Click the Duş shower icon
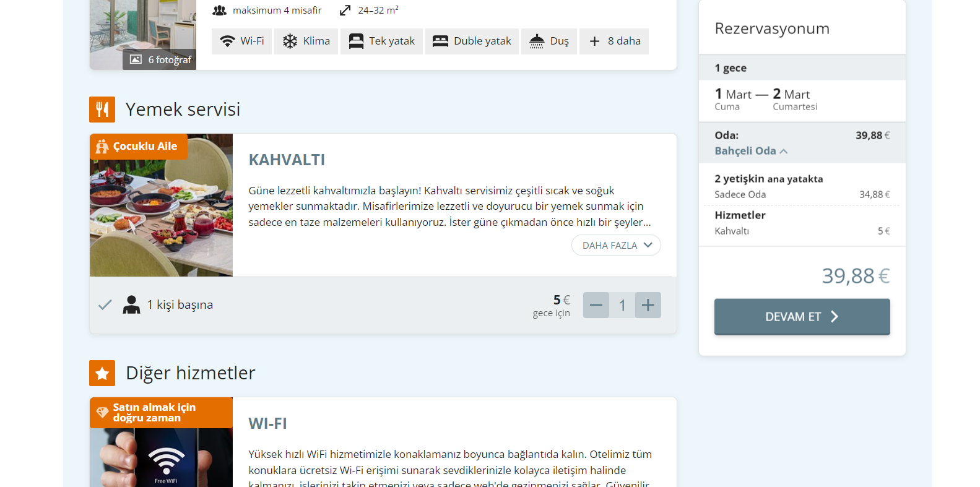 (537, 41)
